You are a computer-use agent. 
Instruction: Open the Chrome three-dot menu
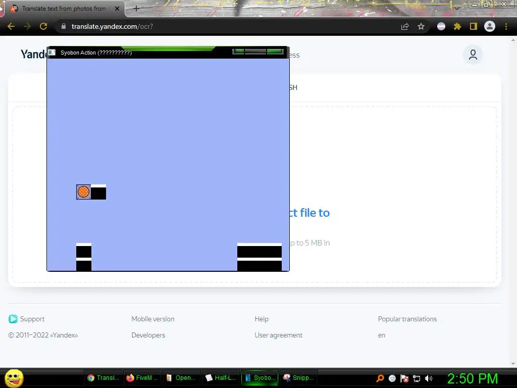506,26
